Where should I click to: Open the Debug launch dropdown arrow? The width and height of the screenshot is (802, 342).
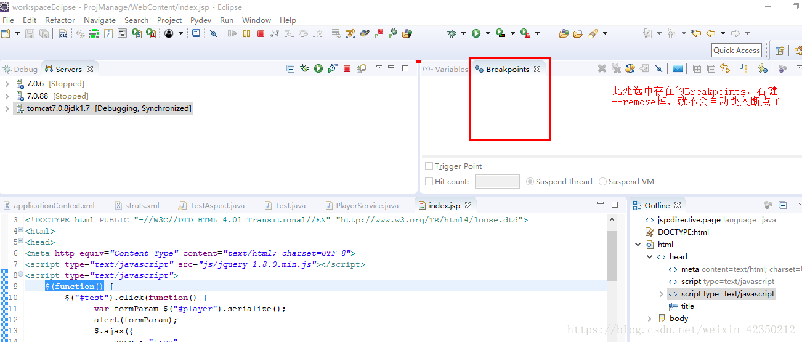463,33
